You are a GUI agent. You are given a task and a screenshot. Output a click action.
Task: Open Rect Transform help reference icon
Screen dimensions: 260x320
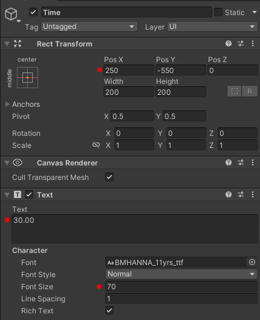(x=229, y=43)
